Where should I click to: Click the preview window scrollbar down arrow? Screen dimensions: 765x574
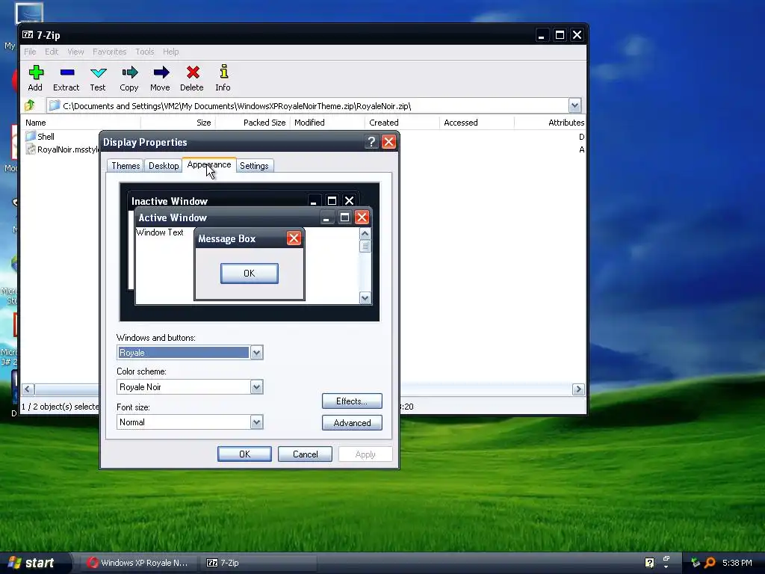pos(365,297)
